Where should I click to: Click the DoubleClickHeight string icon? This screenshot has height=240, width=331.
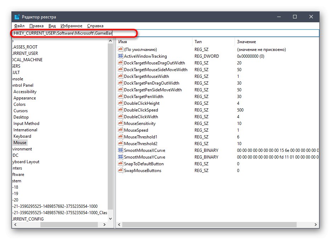(120, 103)
